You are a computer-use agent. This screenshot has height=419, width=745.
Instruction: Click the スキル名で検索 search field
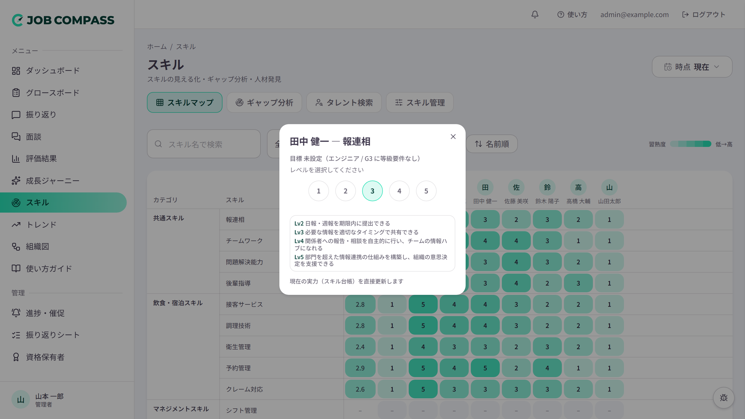pos(204,144)
